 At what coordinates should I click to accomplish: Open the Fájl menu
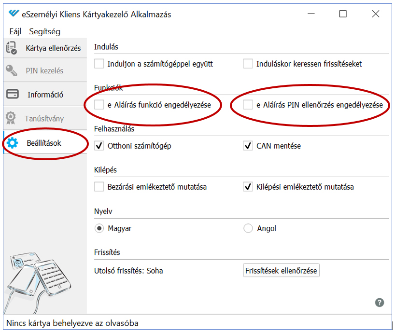15,32
